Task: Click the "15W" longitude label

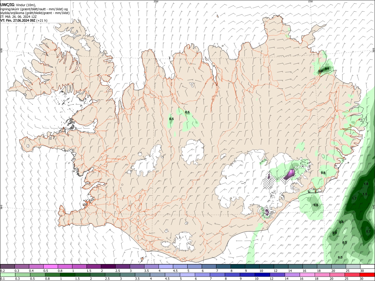Action: (x=310, y=1)
